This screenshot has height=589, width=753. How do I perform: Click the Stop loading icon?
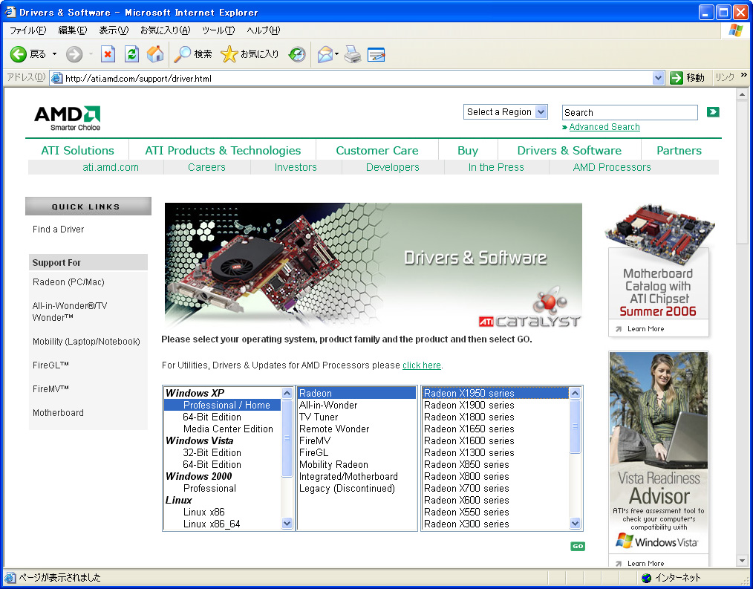(108, 54)
